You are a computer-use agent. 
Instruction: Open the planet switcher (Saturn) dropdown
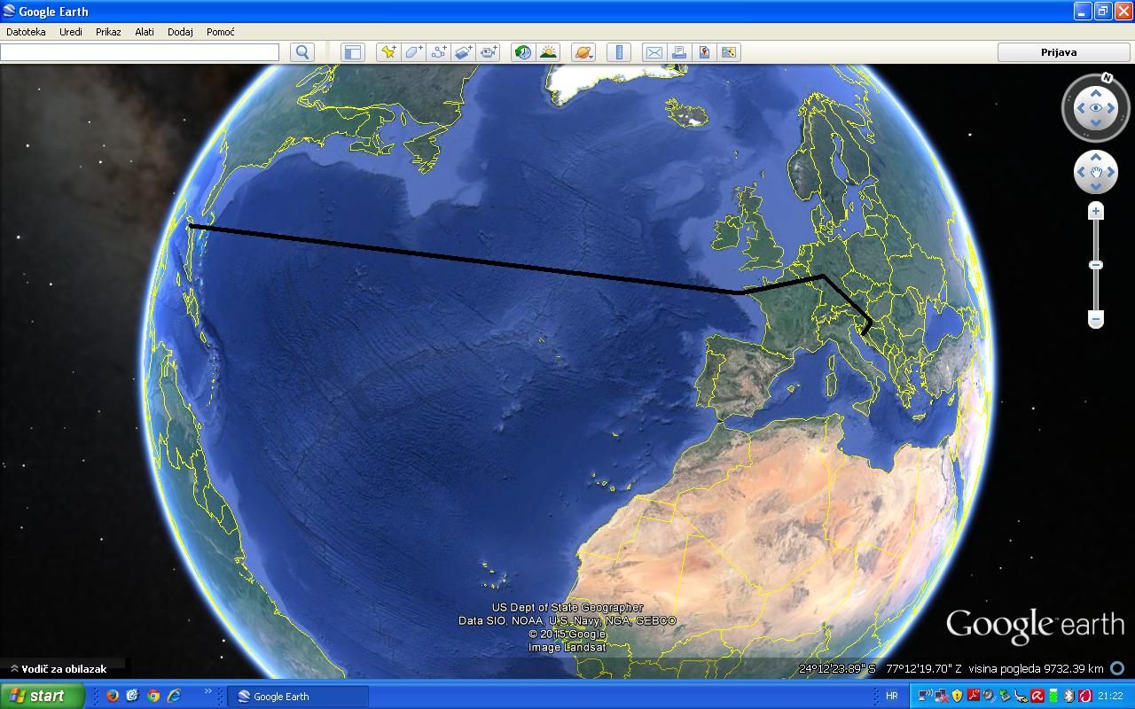[583, 52]
